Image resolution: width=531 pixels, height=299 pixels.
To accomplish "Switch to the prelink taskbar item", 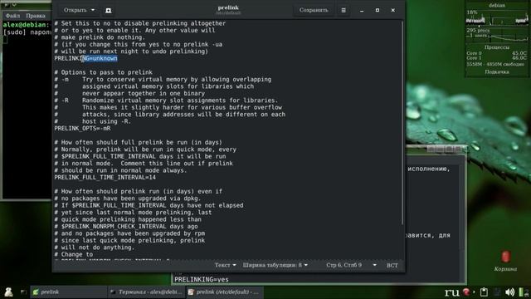I will click(x=68, y=292).
